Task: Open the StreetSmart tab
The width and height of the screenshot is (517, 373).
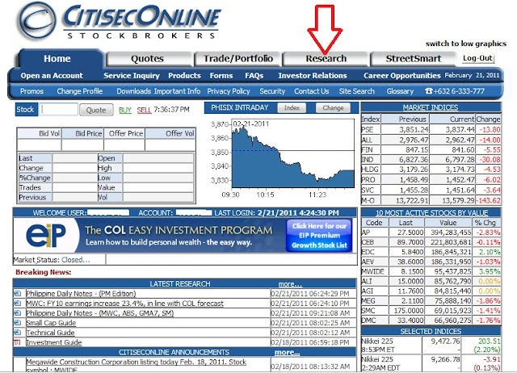Action: point(414,59)
